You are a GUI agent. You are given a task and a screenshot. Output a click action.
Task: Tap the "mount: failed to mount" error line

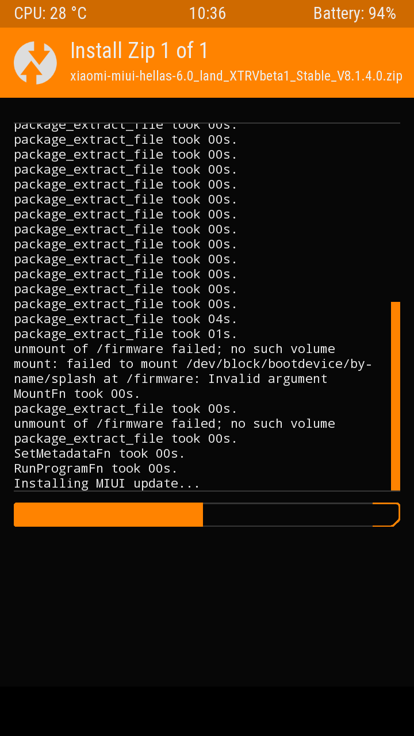click(x=193, y=364)
